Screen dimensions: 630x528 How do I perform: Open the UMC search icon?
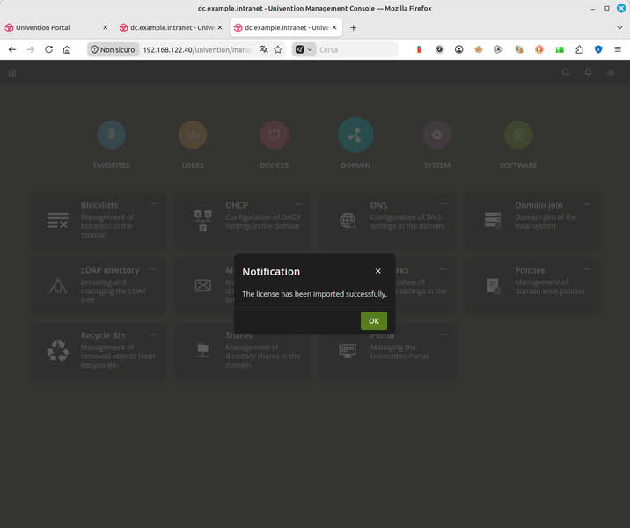click(566, 72)
